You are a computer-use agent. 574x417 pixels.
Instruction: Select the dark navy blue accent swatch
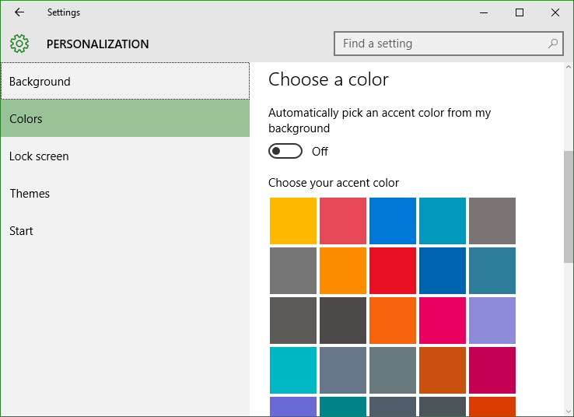point(443,271)
